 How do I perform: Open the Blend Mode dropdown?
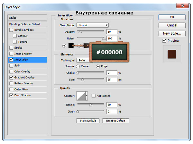[93, 25]
